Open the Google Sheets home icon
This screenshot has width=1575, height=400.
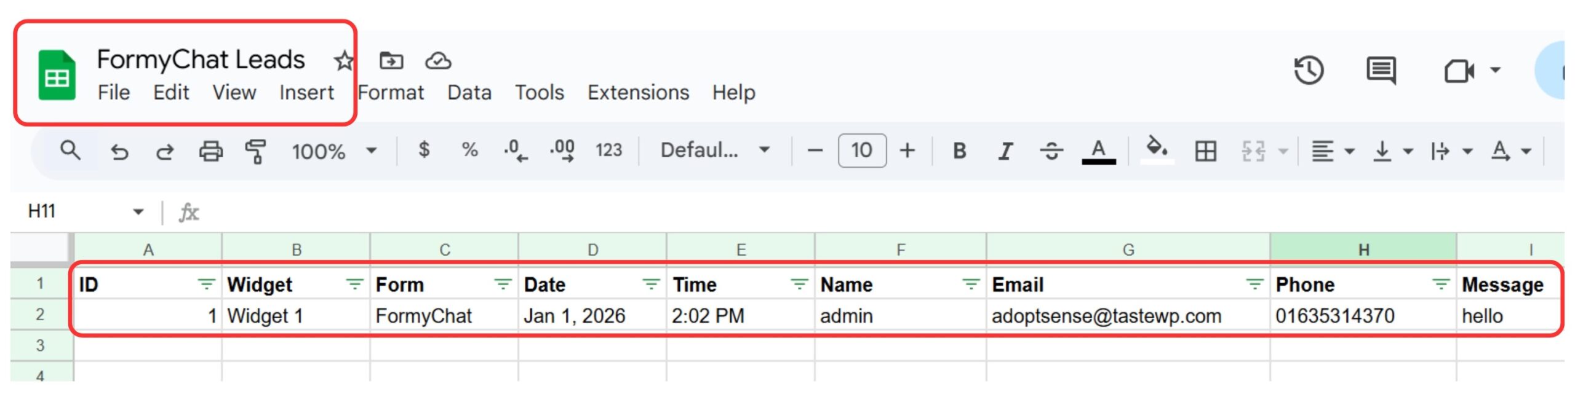tap(57, 76)
